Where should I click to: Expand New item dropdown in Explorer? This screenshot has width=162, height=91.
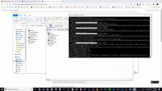59,18
